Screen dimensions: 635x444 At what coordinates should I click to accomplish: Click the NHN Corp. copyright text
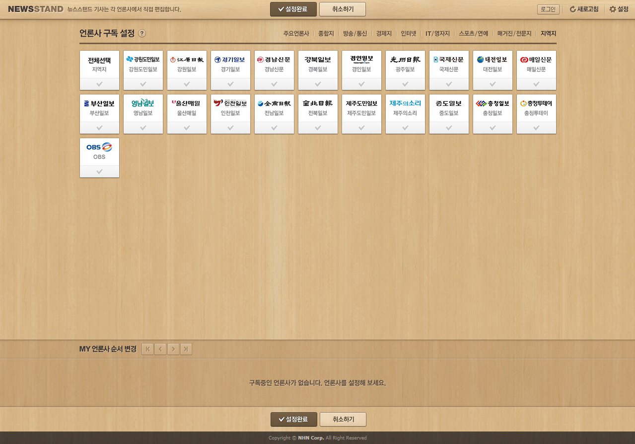pos(318,438)
